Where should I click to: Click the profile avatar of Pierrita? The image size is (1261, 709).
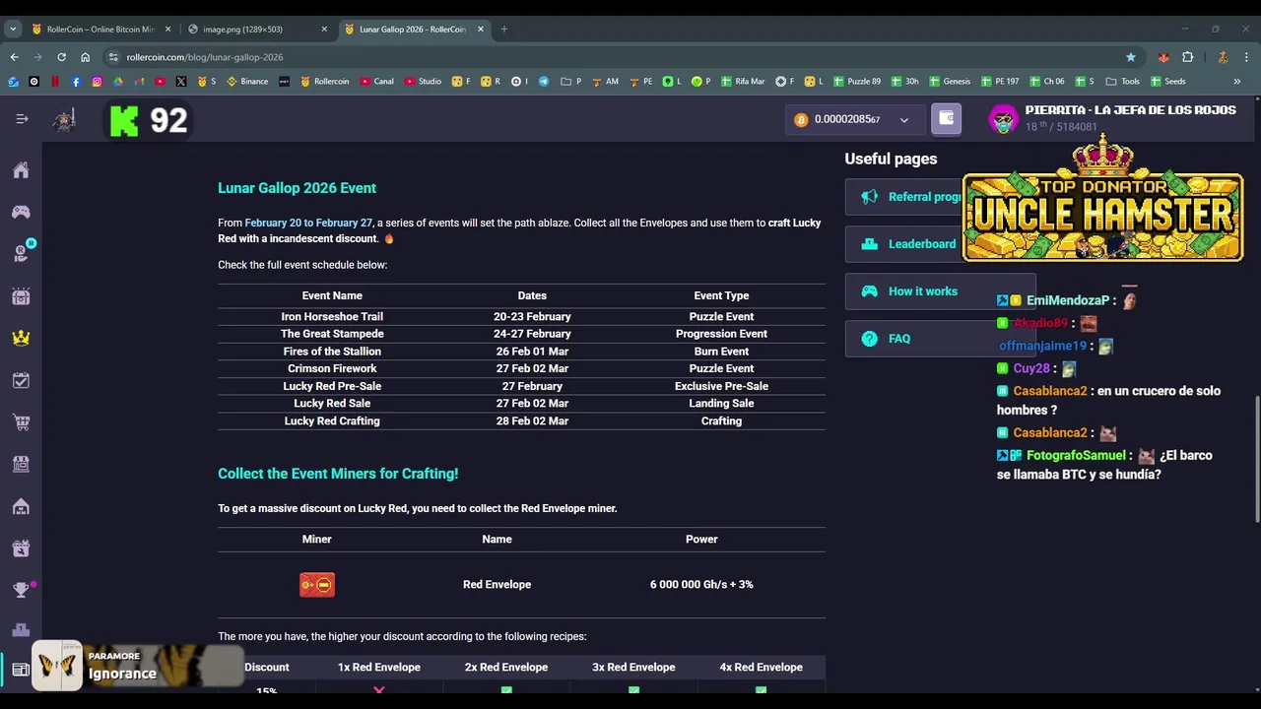[1003, 119]
